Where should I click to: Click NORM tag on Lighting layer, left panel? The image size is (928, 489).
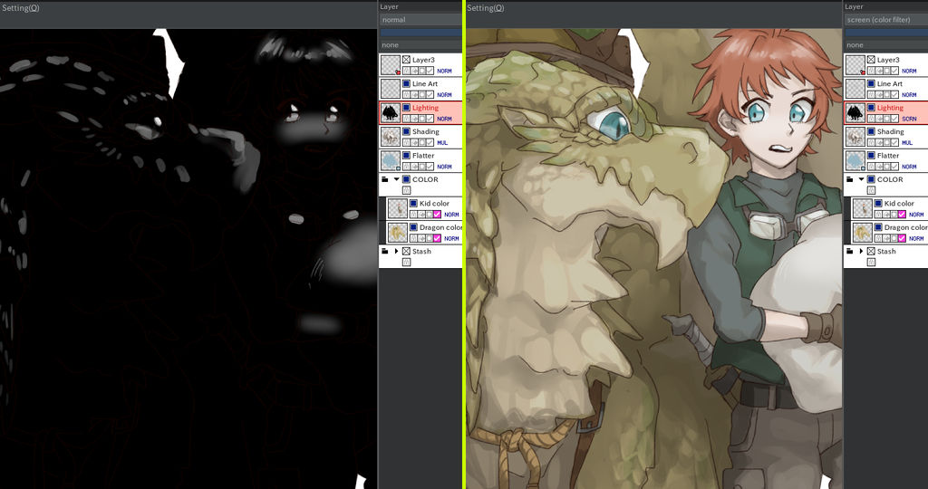pos(444,119)
